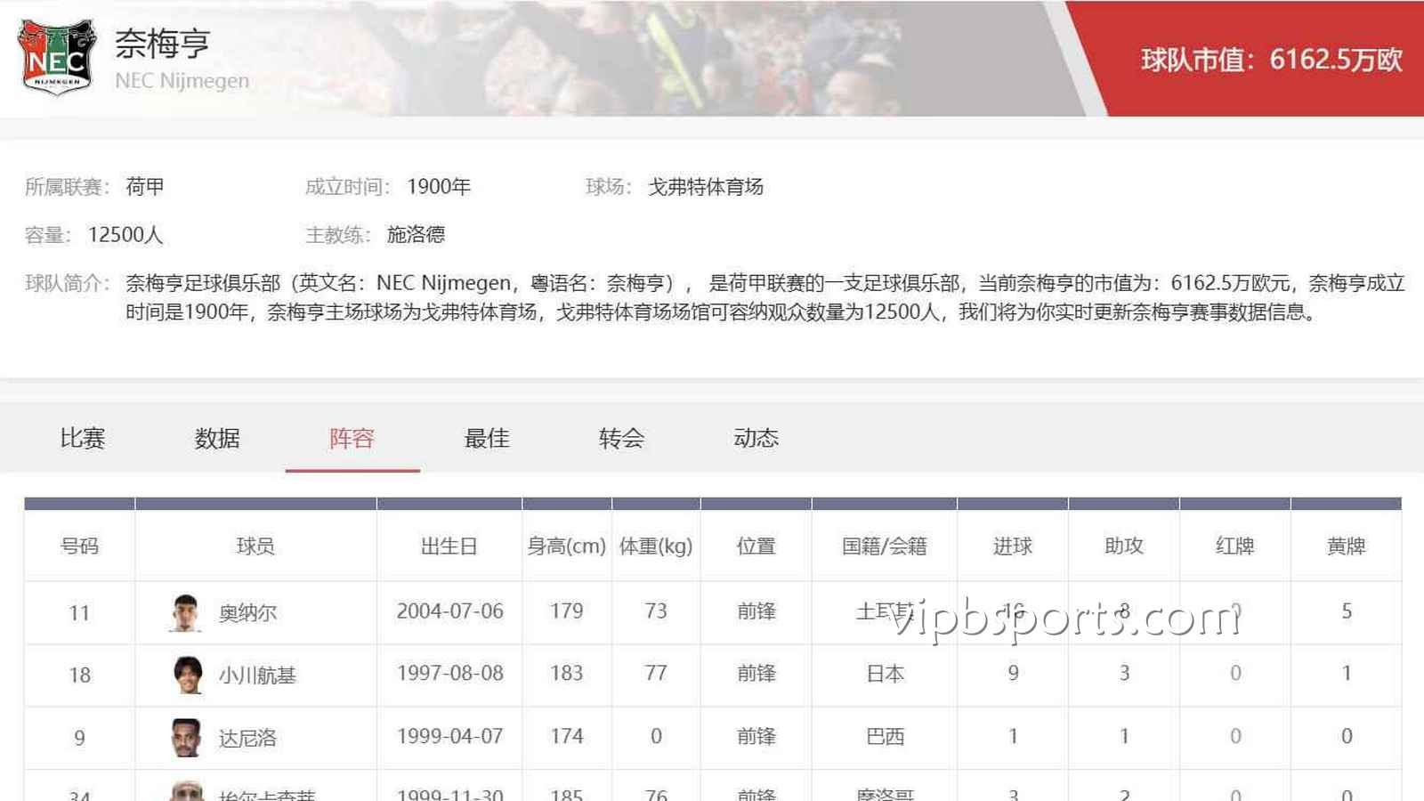1424x801 pixels.
Task: Click the 助攻 column header
Action: click(x=1123, y=546)
